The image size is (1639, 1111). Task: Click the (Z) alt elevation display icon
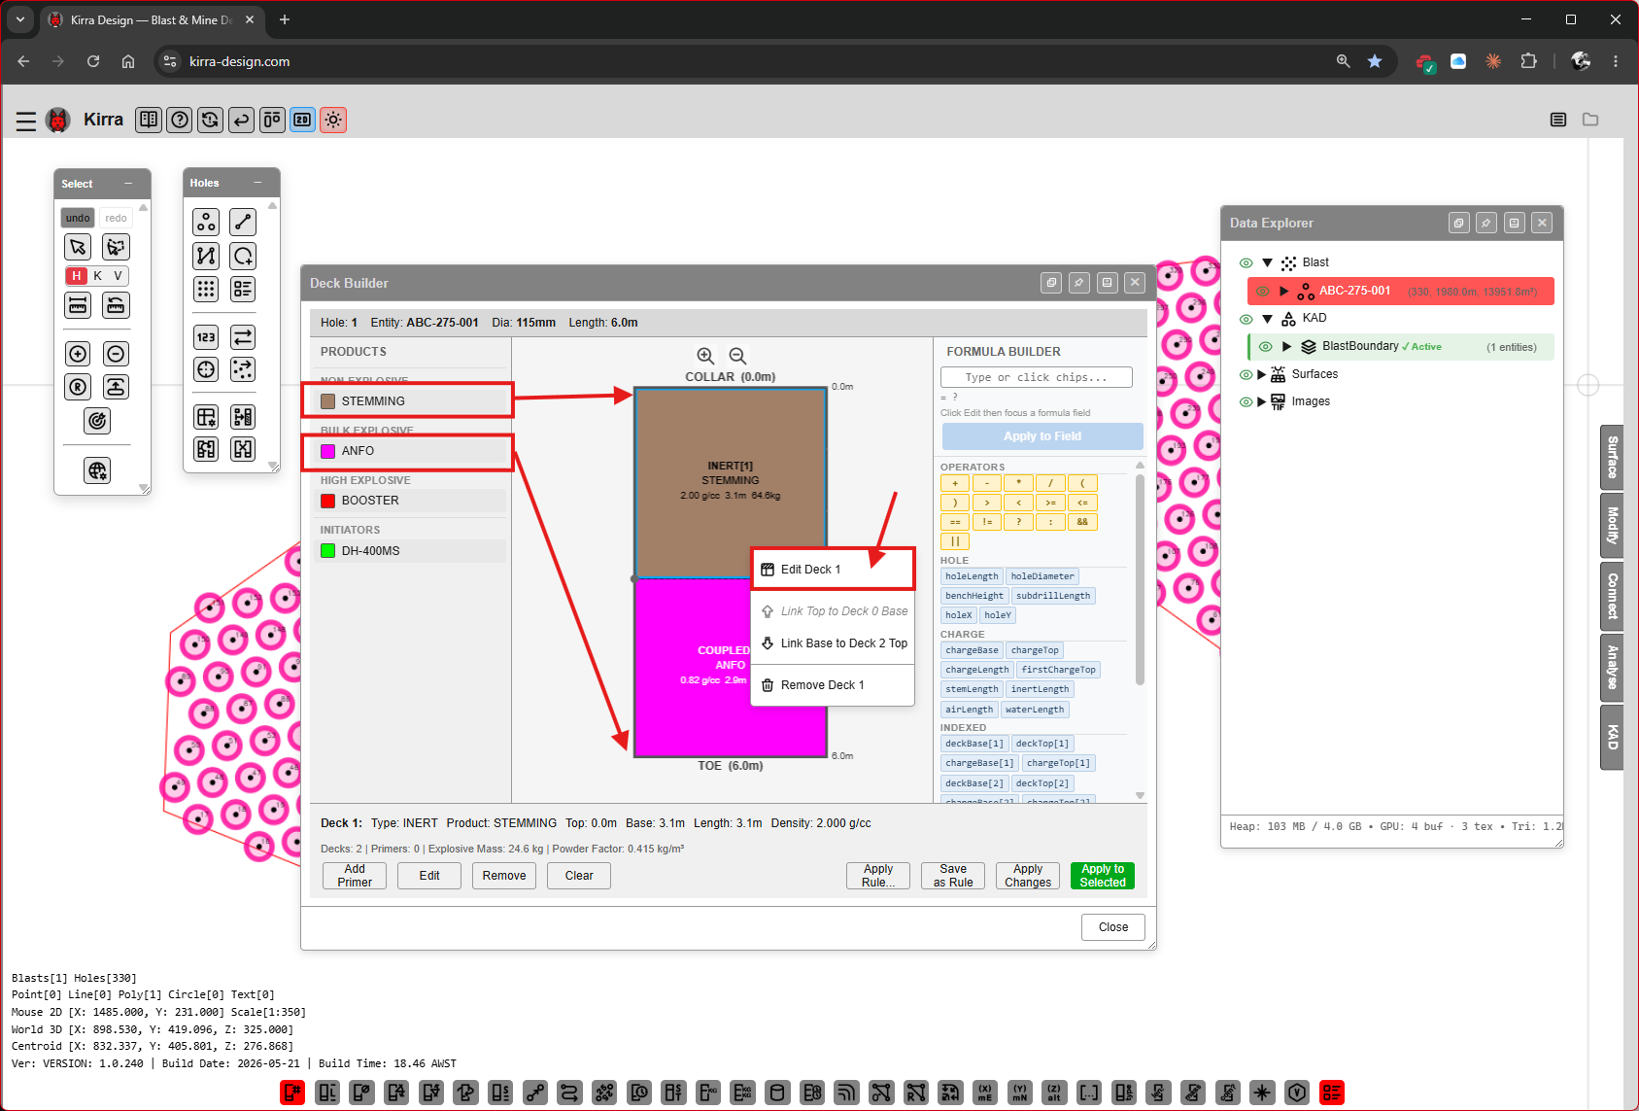[1054, 1093]
